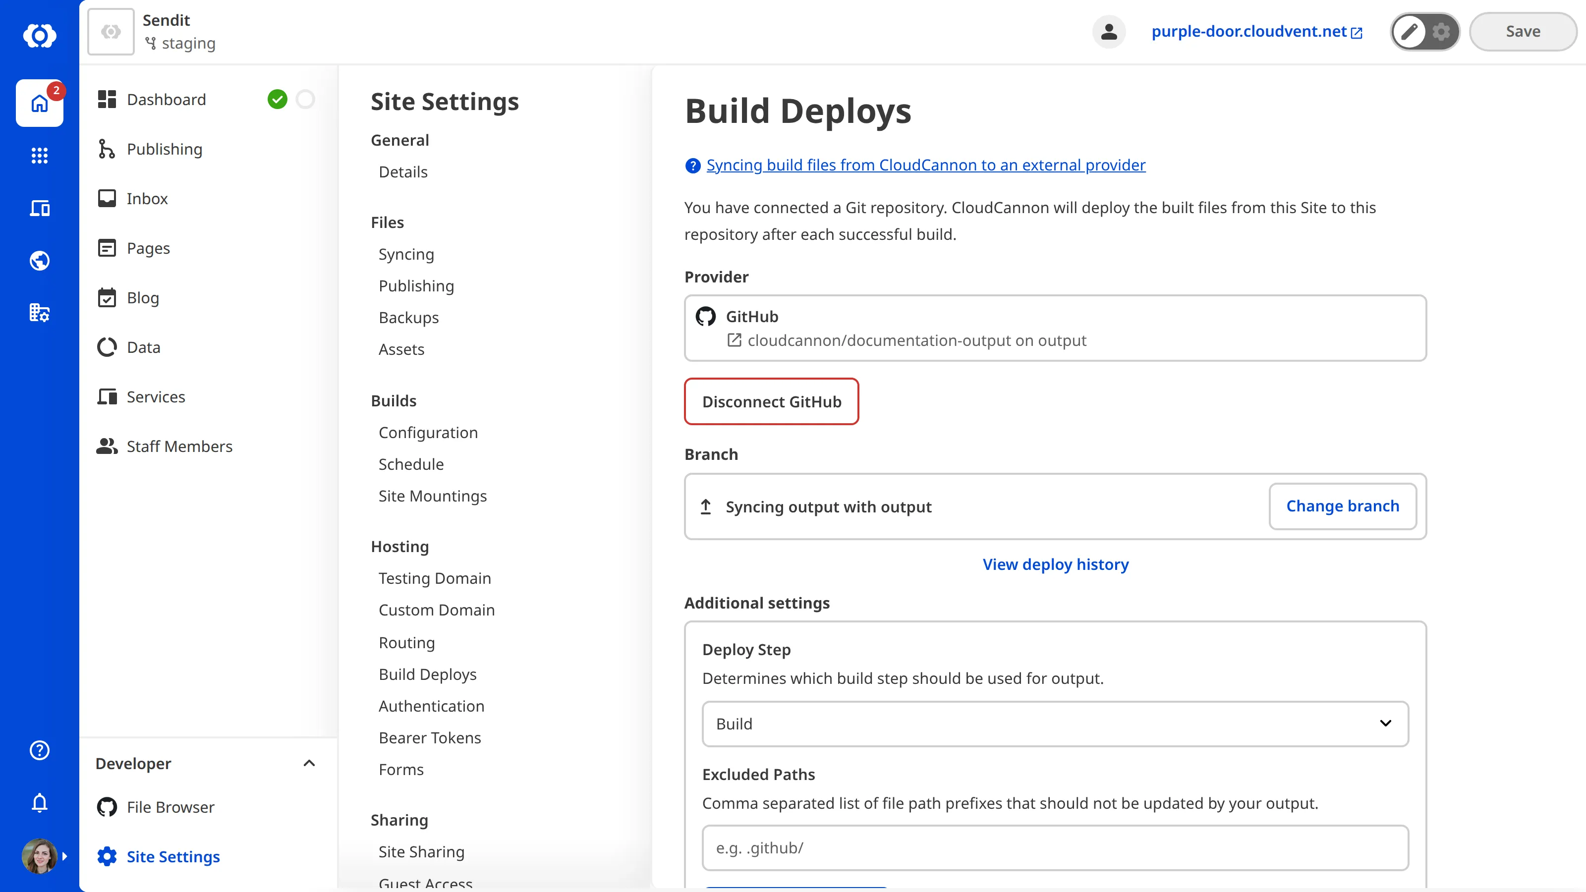Screen dimensions: 1586x892
Task: Open the organization settings building icon
Action: 40,313
